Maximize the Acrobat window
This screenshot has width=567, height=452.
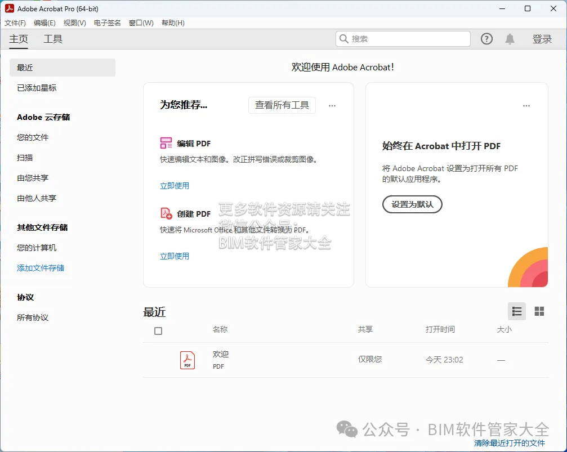[x=528, y=8]
